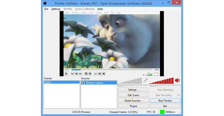Select Scene in the Scenes list
This screenshot has width=224, height=116.
[61, 82]
